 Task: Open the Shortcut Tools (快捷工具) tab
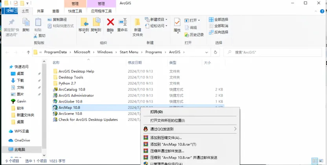tap(75, 11)
